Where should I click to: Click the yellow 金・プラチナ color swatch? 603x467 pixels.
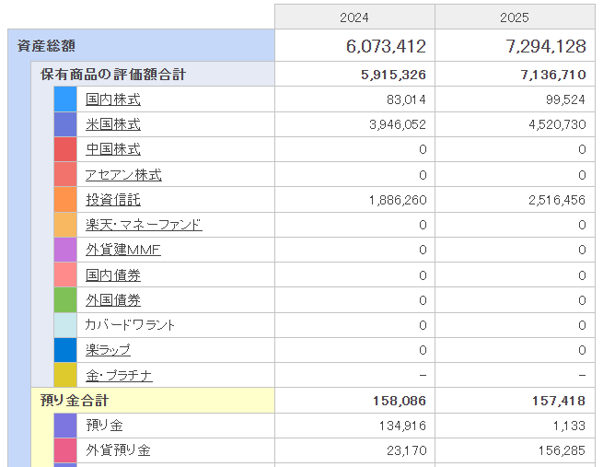tap(65, 375)
